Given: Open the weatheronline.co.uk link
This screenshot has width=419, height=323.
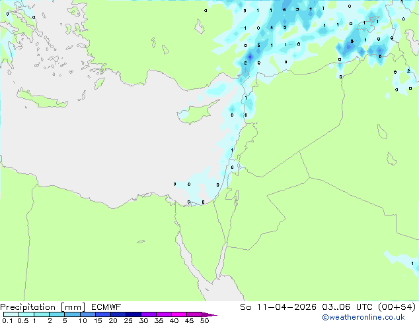Looking at the screenshot, I should 363,317.
